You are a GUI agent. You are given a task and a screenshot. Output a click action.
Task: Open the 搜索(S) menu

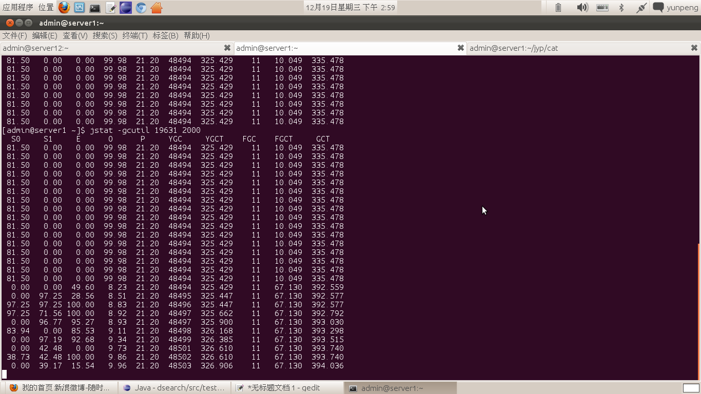(105, 35)
